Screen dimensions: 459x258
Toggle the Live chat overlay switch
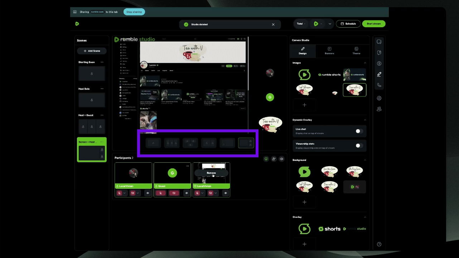(359, 131)
